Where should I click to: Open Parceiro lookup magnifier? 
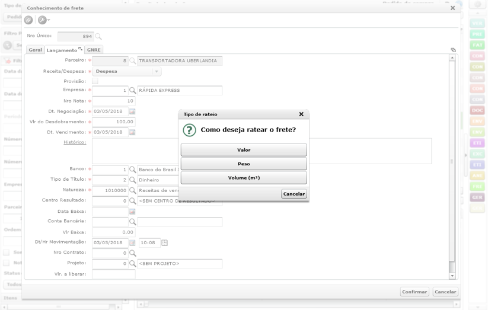pos(133,60)
